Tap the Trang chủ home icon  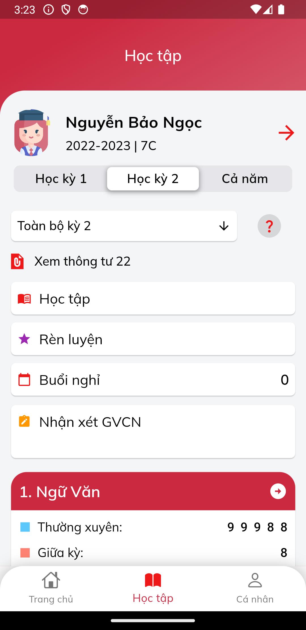click(51, 580)
